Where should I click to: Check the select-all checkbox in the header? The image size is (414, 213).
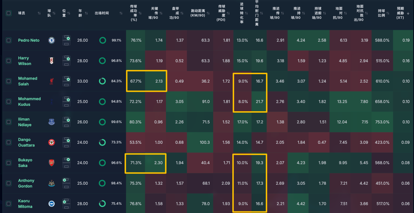[x=9, y=13]
